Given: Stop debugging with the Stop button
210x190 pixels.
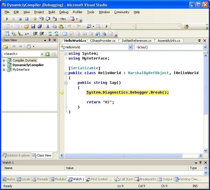Looking at the screenshot, I should click(20, 19).
